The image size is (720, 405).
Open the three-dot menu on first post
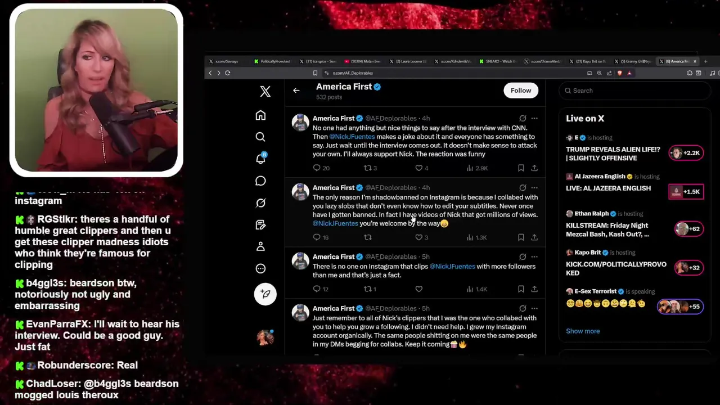point(534,118)
